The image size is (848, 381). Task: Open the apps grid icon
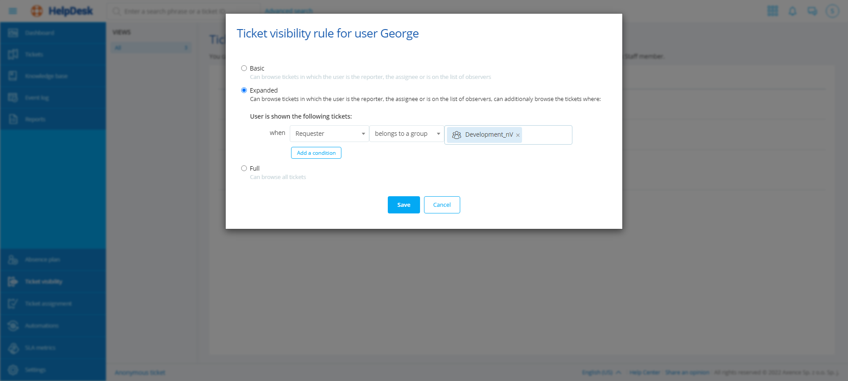pos(772,11)
